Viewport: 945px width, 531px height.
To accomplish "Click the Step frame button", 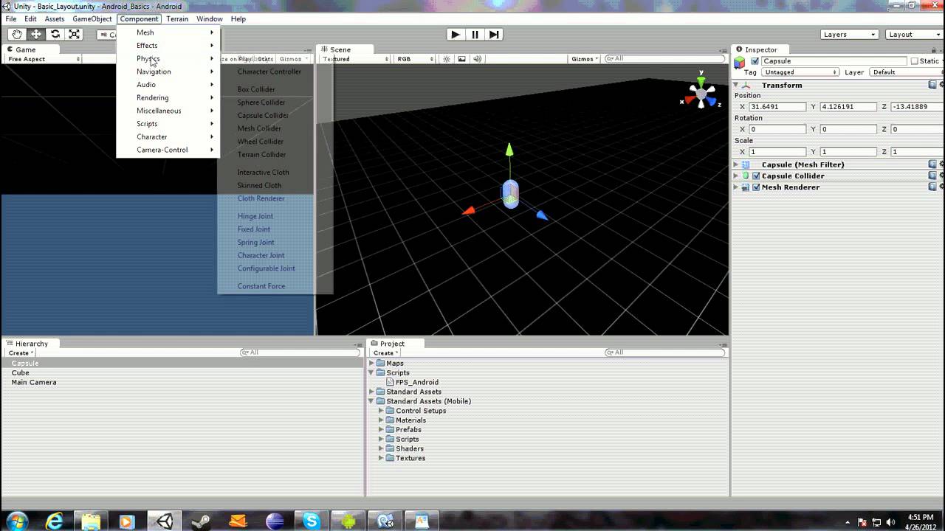I will click(x=494, y=34).
